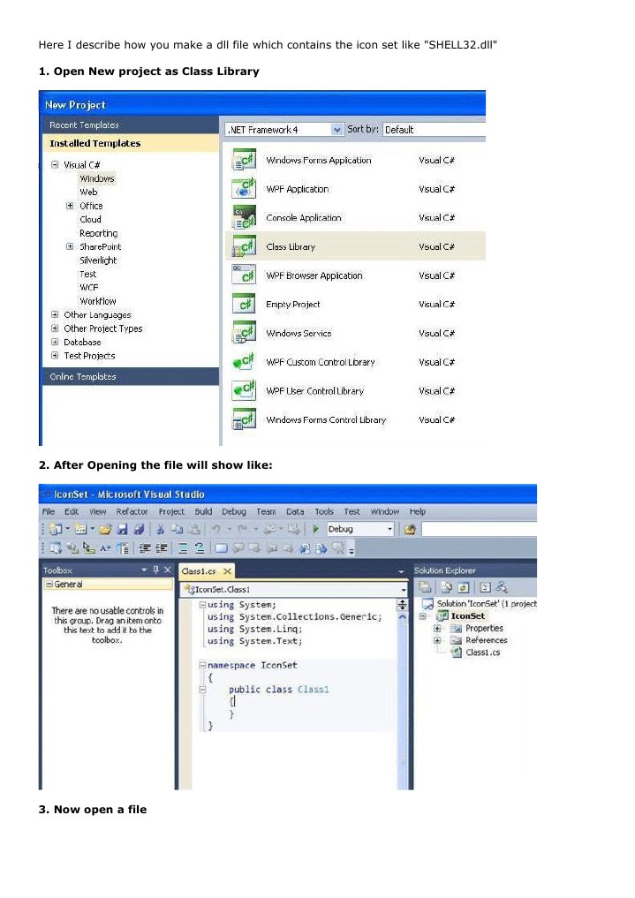
Task: Click the Increase Indent icon
Action: [x=162, y=548]
